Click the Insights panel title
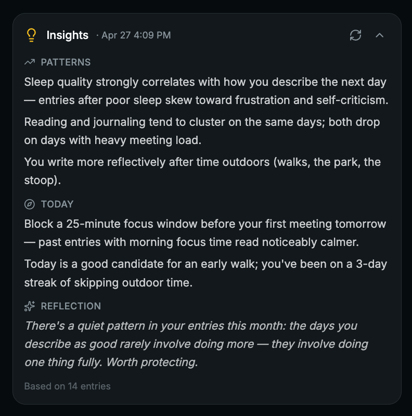Image resolution: width=412 pixels, height=416 pixels. (68, 35)
